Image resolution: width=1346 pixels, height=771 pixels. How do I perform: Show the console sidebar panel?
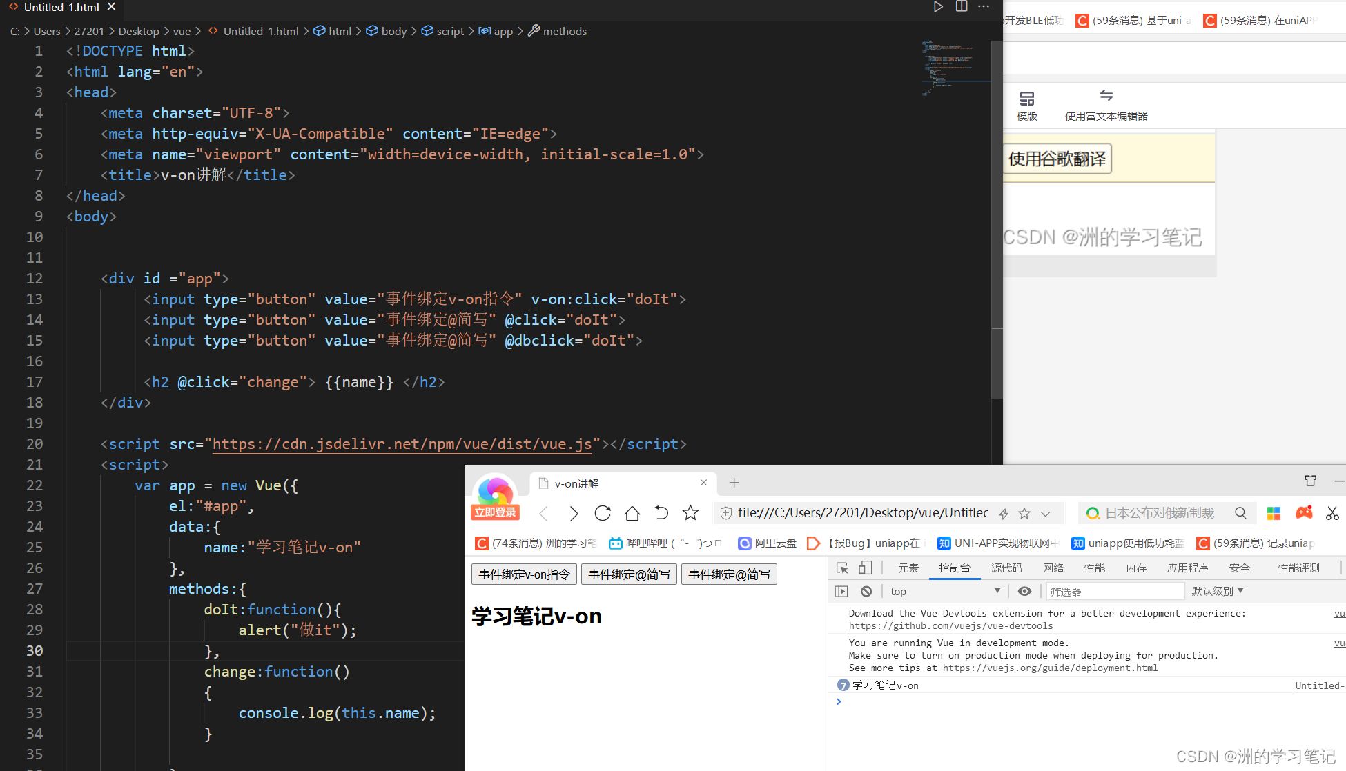841,591
